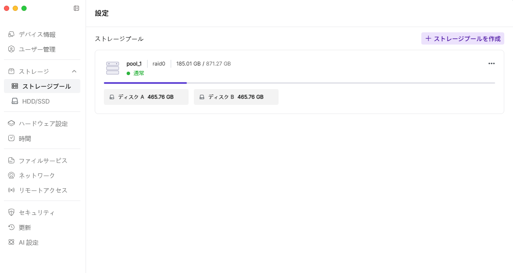Image resolution: width=513 pixels, height=273 pixels.
Task: Click the セキュリティ shield icon
Action: point(11,213)
